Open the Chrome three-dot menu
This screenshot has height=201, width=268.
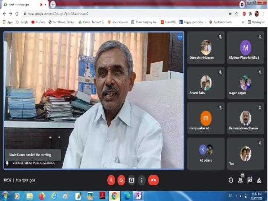click(263, 14)
